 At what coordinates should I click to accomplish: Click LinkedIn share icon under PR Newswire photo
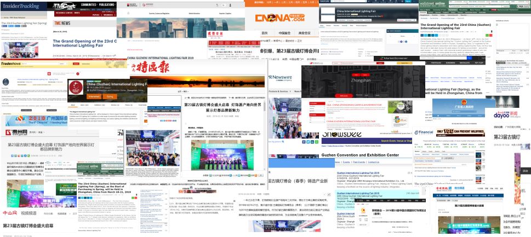[312, 142]
